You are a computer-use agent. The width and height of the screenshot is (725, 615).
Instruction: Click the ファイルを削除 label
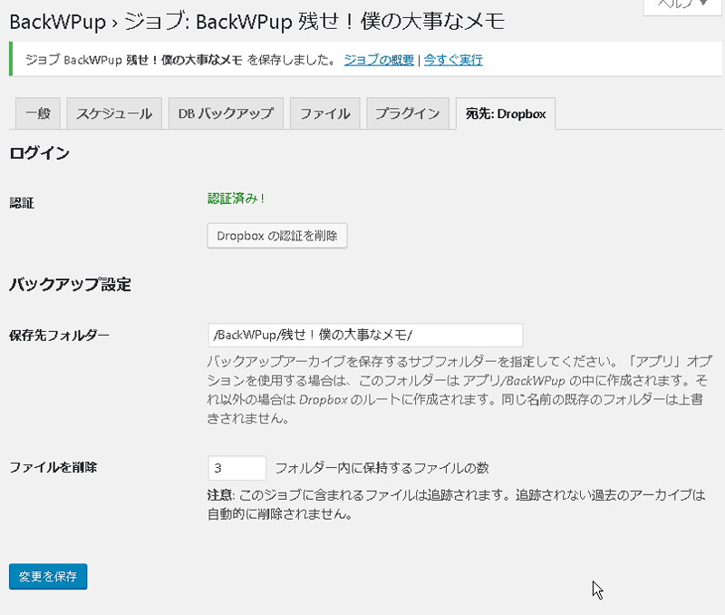pyautogui.click(x=53, y=467)
